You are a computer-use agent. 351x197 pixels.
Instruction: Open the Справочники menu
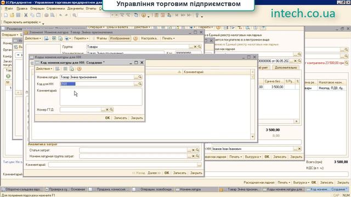[x=56, y=9]
